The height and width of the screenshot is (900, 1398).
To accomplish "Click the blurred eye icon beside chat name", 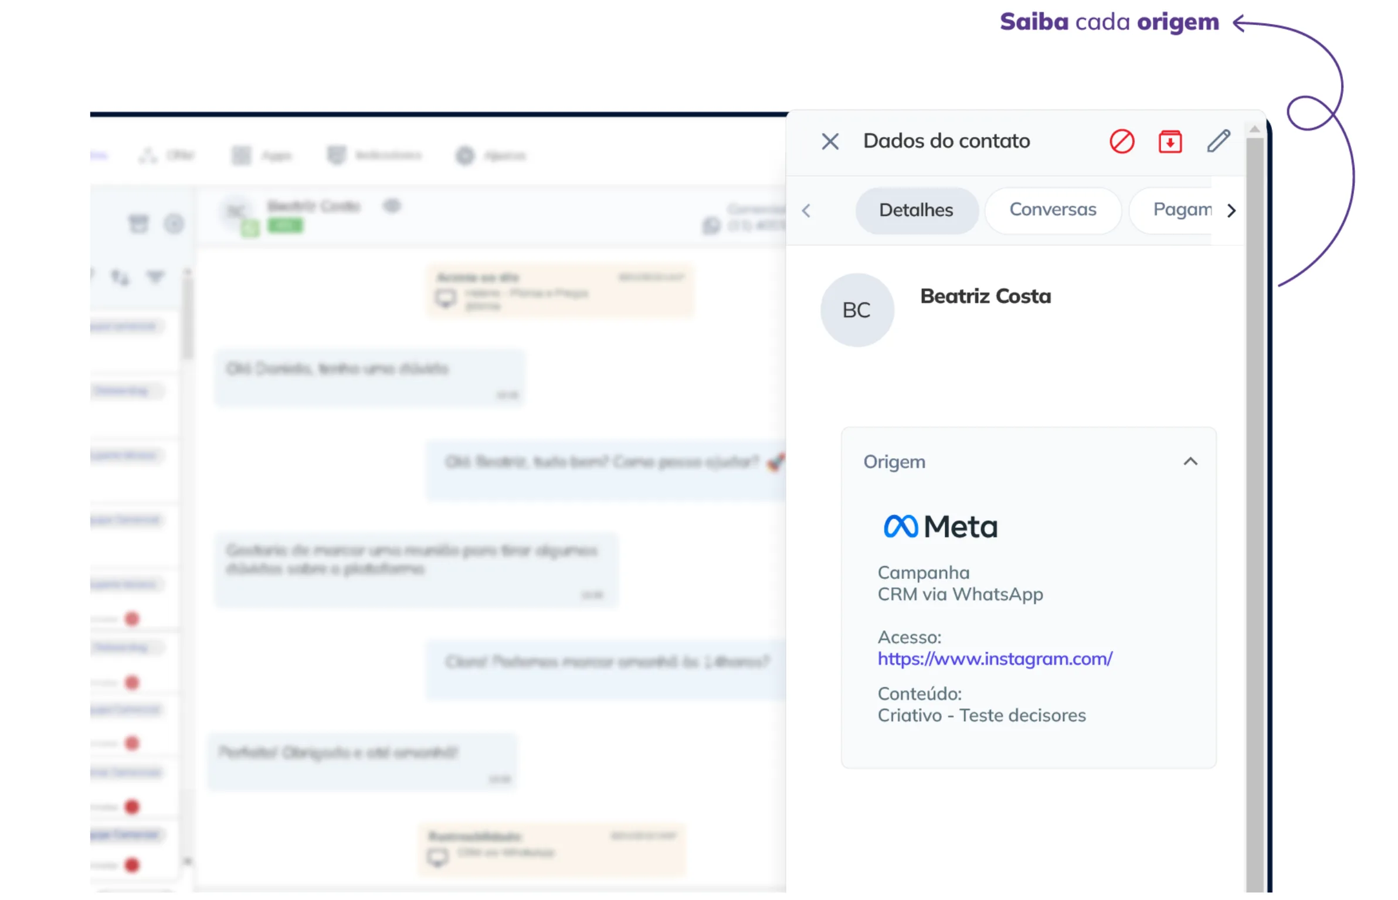I will (392, 206).
